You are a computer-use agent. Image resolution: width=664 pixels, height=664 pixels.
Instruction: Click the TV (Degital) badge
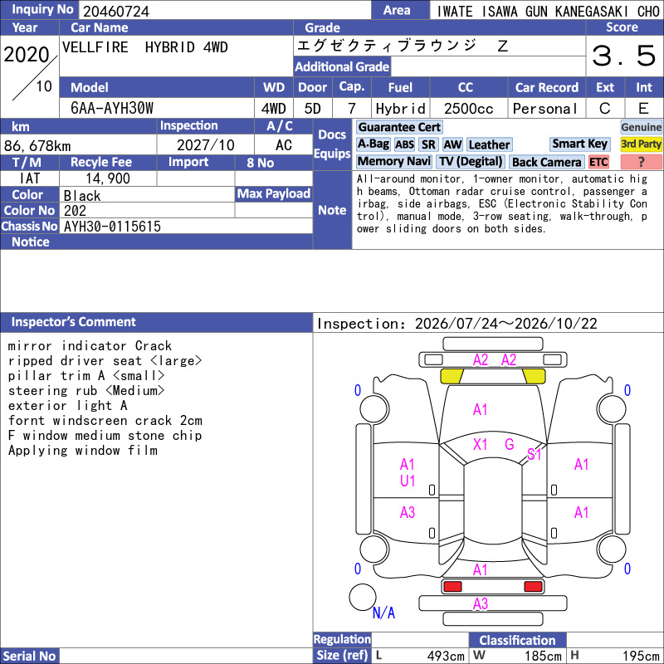[470, 161]
